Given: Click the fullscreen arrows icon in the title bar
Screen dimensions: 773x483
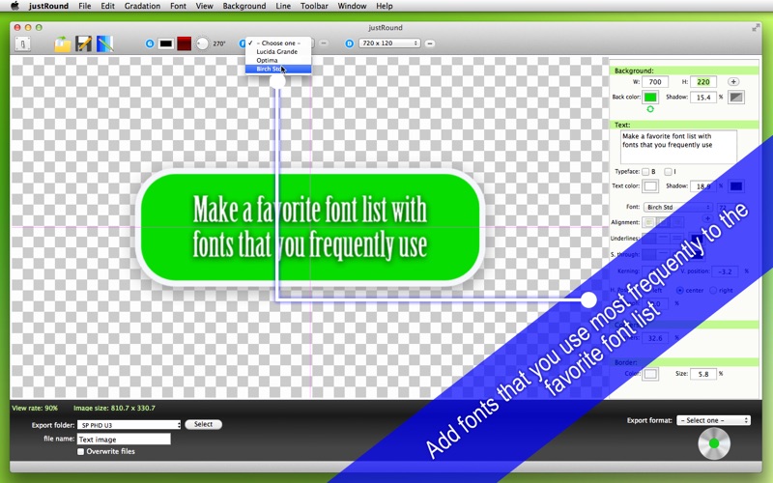Looking at the screenshot, I should (x=756, y=28).
